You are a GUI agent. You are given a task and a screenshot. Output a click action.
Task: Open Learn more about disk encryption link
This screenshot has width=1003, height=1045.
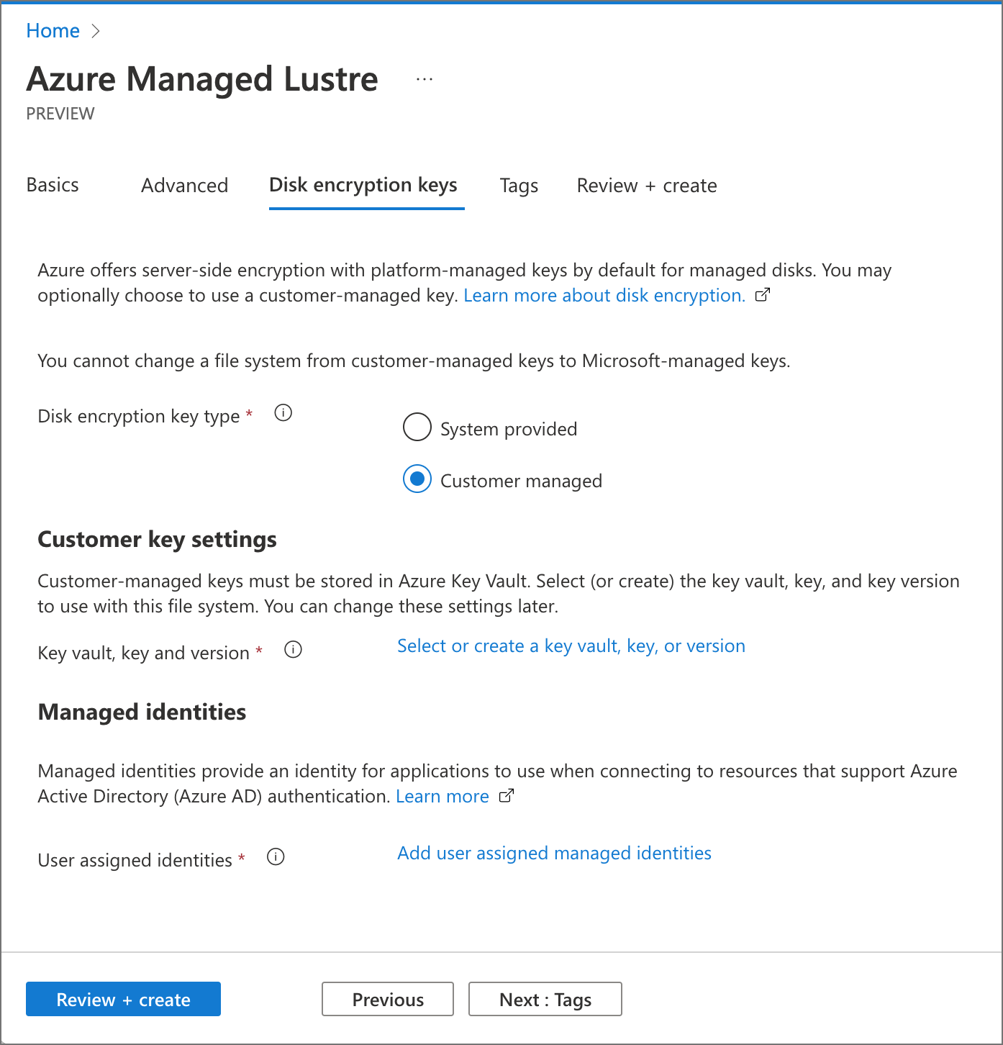click(x=604, y=296)
